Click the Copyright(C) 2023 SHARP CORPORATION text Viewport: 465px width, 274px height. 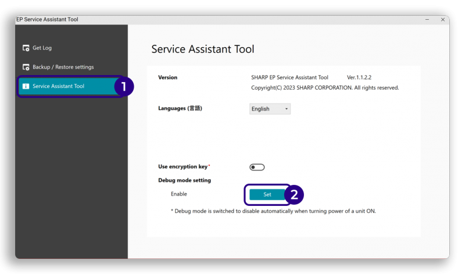pos(325,88)
